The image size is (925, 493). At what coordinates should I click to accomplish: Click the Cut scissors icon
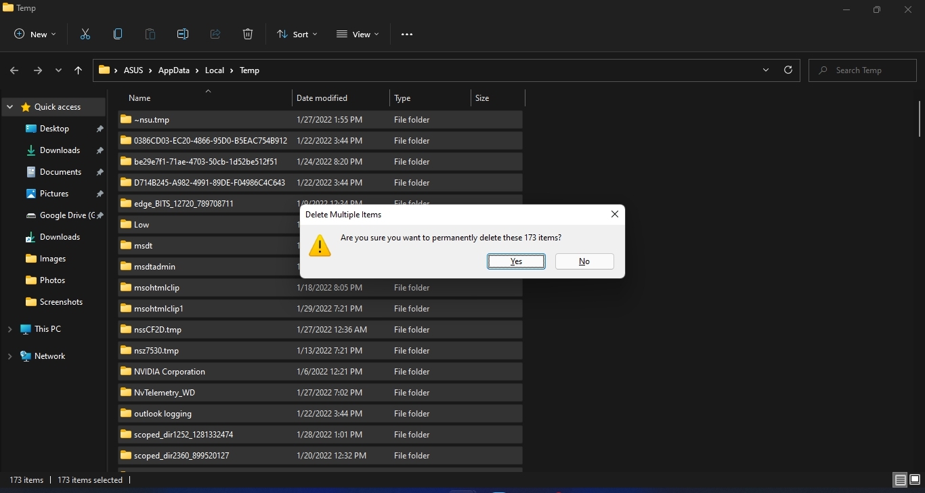(85, 34)
